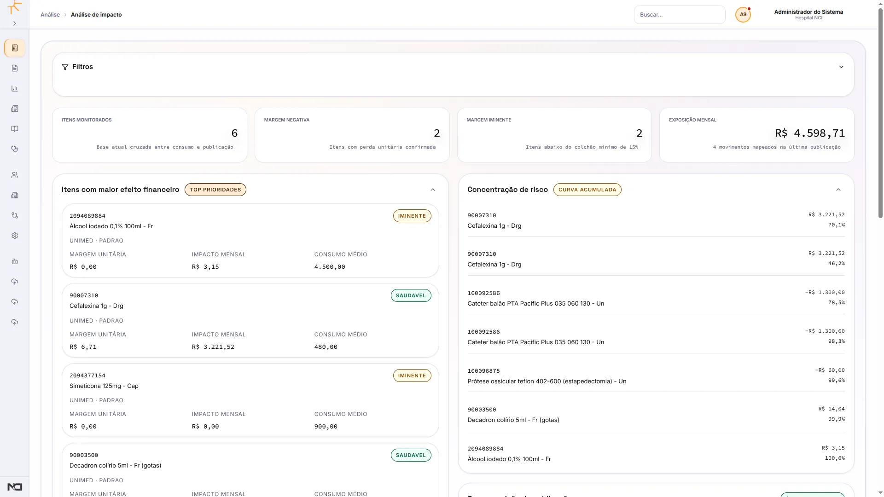Open the settings gear sidebar icon
The width and height of the screenshot is (884, 497).
15,236
